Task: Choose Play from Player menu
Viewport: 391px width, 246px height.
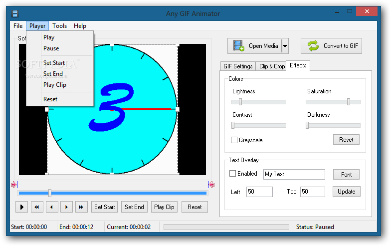Action: 60,37
